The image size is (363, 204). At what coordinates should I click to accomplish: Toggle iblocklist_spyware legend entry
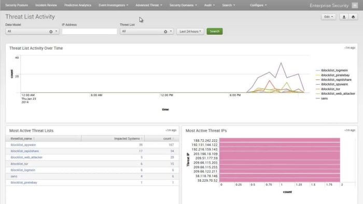332,84
